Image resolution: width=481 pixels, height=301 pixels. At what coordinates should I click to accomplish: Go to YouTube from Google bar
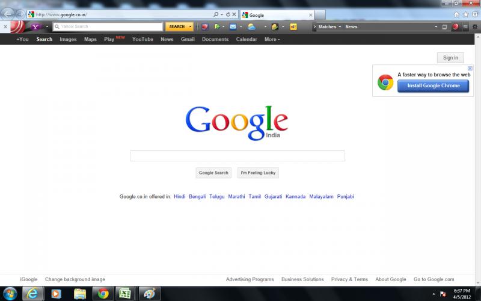coord(142,39)
